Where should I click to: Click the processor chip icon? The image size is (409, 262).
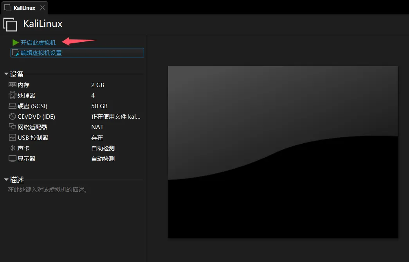click(12, 96)
